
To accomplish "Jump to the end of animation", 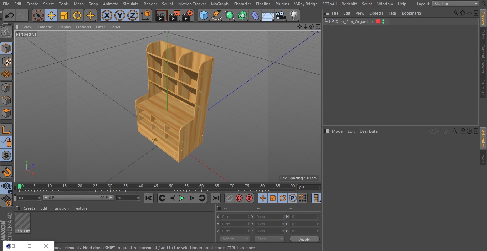I will 216,198.
